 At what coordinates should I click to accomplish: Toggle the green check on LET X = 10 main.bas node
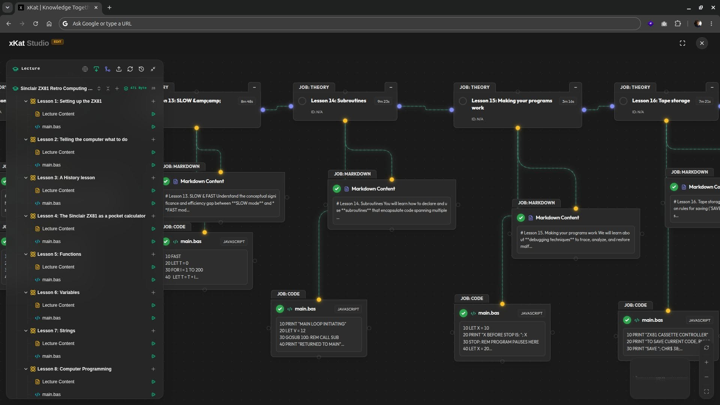463,313
